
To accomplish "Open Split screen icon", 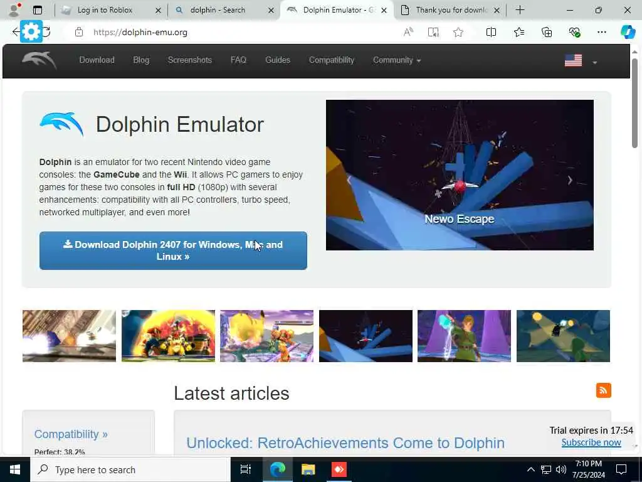I will click(491, 32).
